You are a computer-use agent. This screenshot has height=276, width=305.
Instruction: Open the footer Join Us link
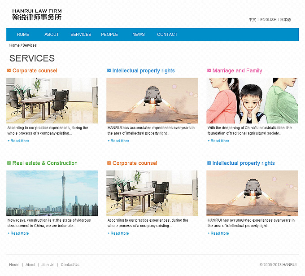(48, 265)
